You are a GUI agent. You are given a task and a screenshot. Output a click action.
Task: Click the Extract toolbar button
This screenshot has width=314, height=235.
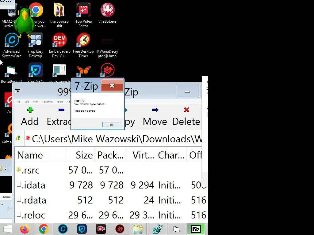click(59, 116)
